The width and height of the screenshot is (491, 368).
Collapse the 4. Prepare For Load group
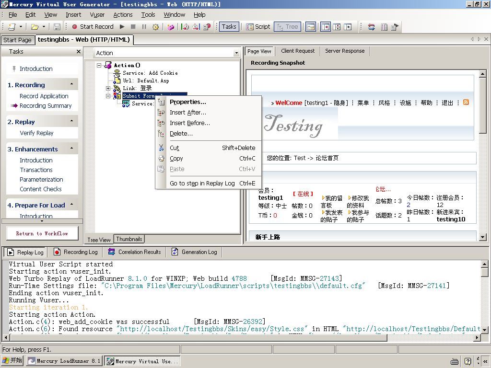tap(72, 205)
